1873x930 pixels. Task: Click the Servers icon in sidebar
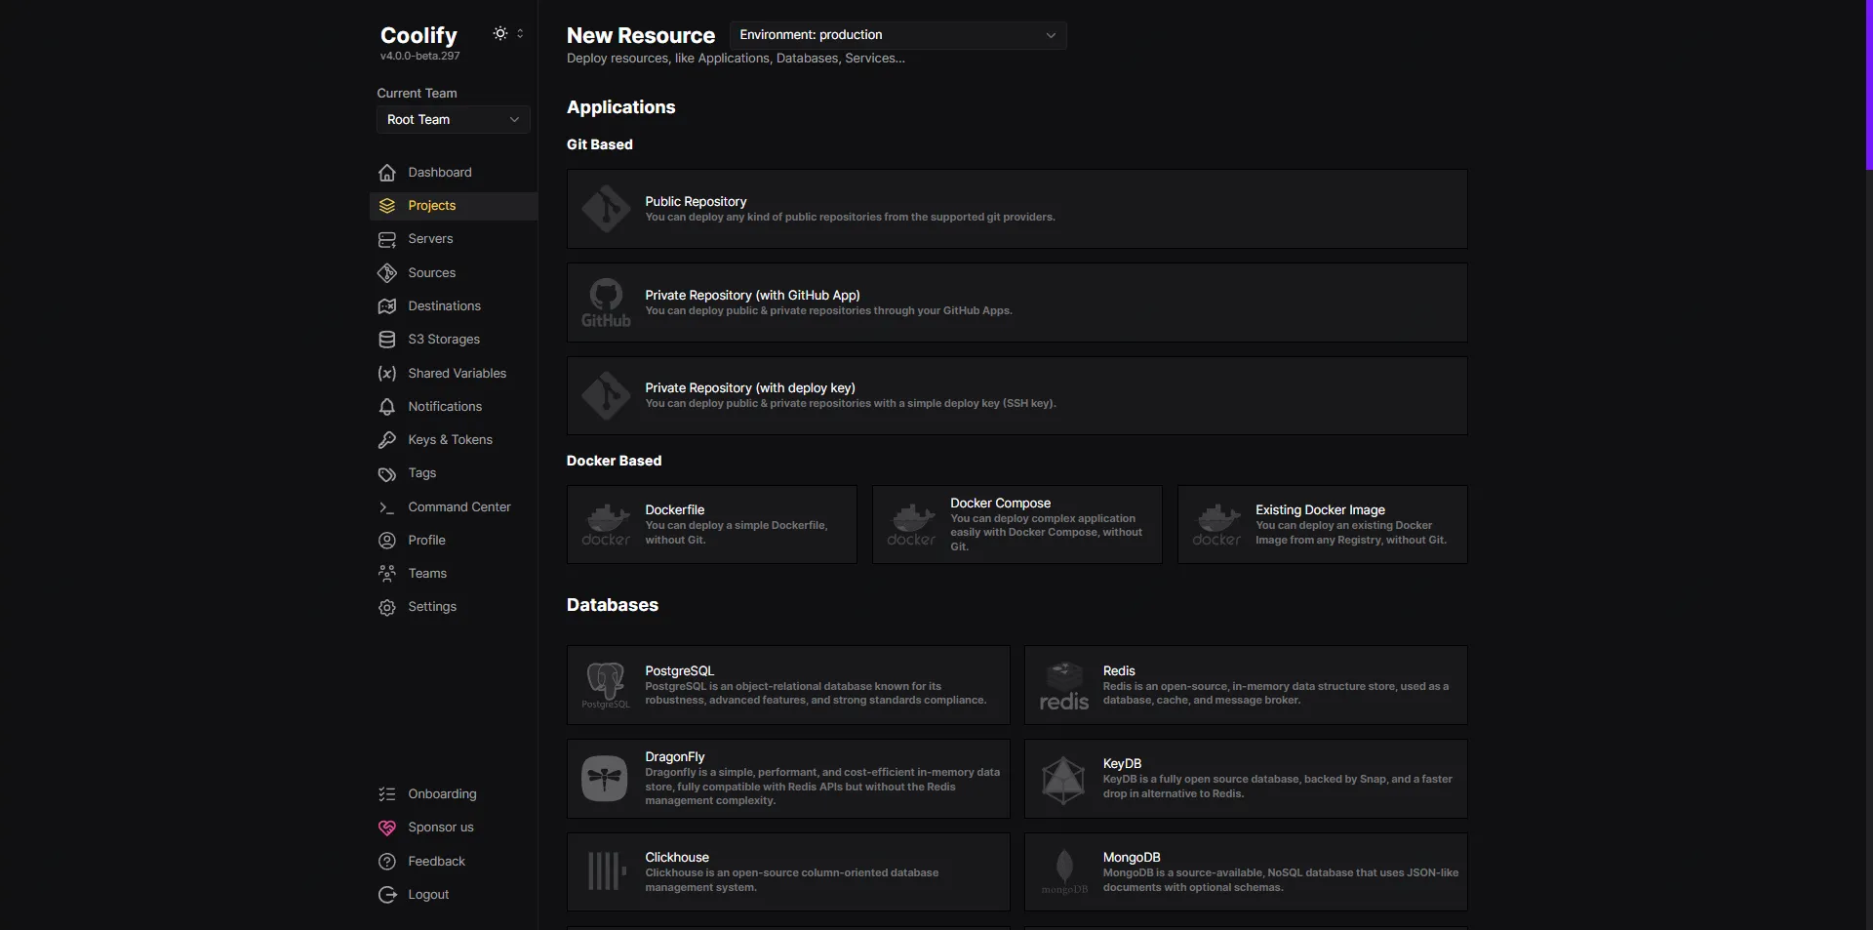tap(387, 239)
